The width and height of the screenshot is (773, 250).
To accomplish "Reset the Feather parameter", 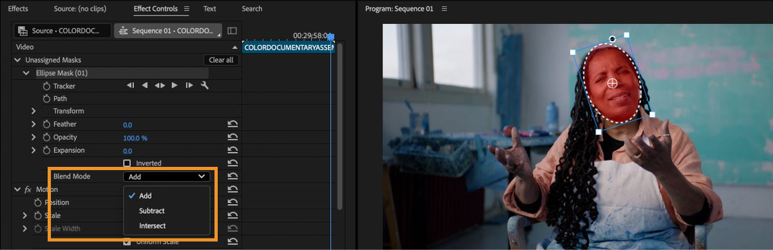I will [233, 124].
